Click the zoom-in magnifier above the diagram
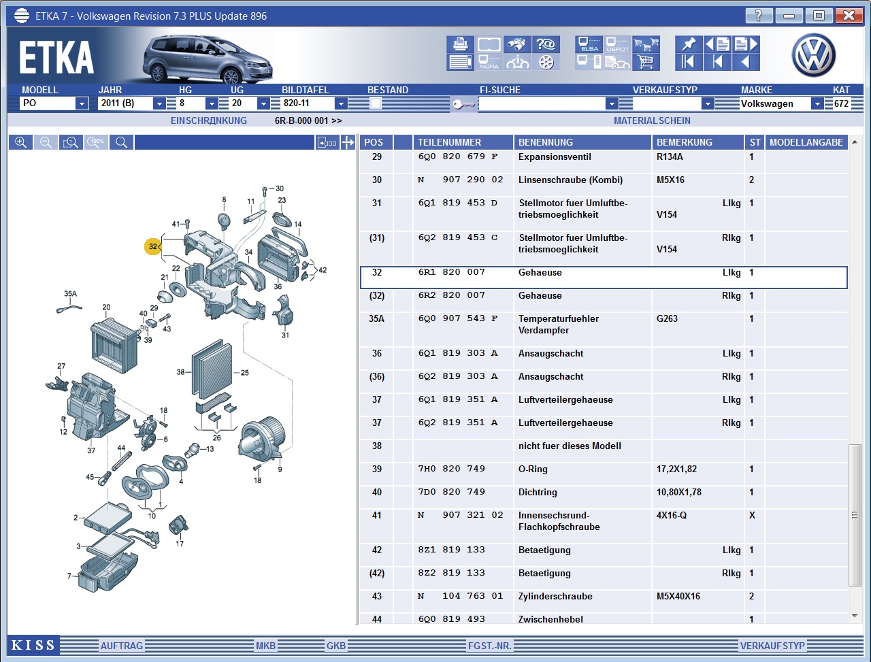This screenshot has height=662, width=871. pyautogui.click(x=21, y=142)
